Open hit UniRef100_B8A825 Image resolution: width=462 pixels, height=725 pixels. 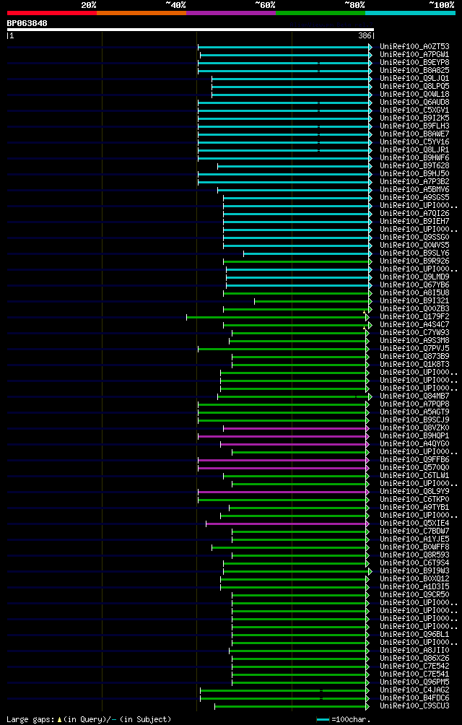[414, 70]
